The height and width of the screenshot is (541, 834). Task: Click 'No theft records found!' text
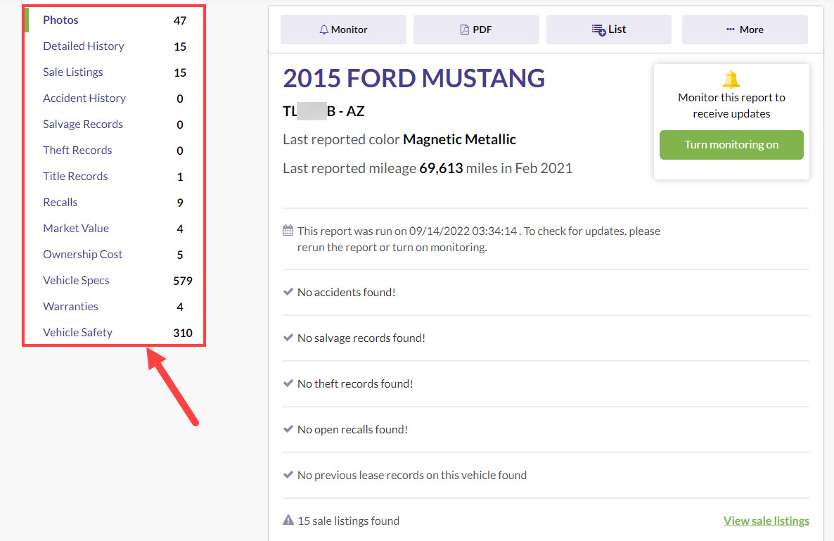pyautogui.click(x=355, y=384)
